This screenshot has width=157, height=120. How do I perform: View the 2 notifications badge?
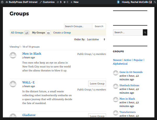click(x=118, y=2)
